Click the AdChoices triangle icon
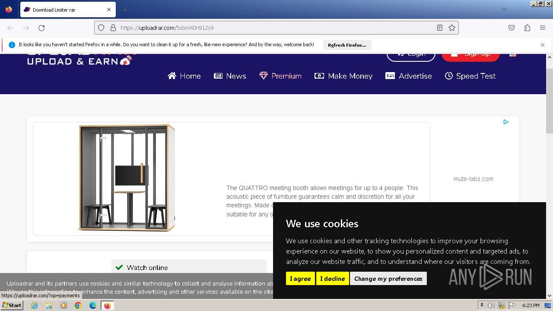553x311 pixels. click(506, 122)
